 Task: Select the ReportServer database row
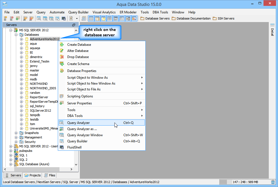(x=39, y=97)
